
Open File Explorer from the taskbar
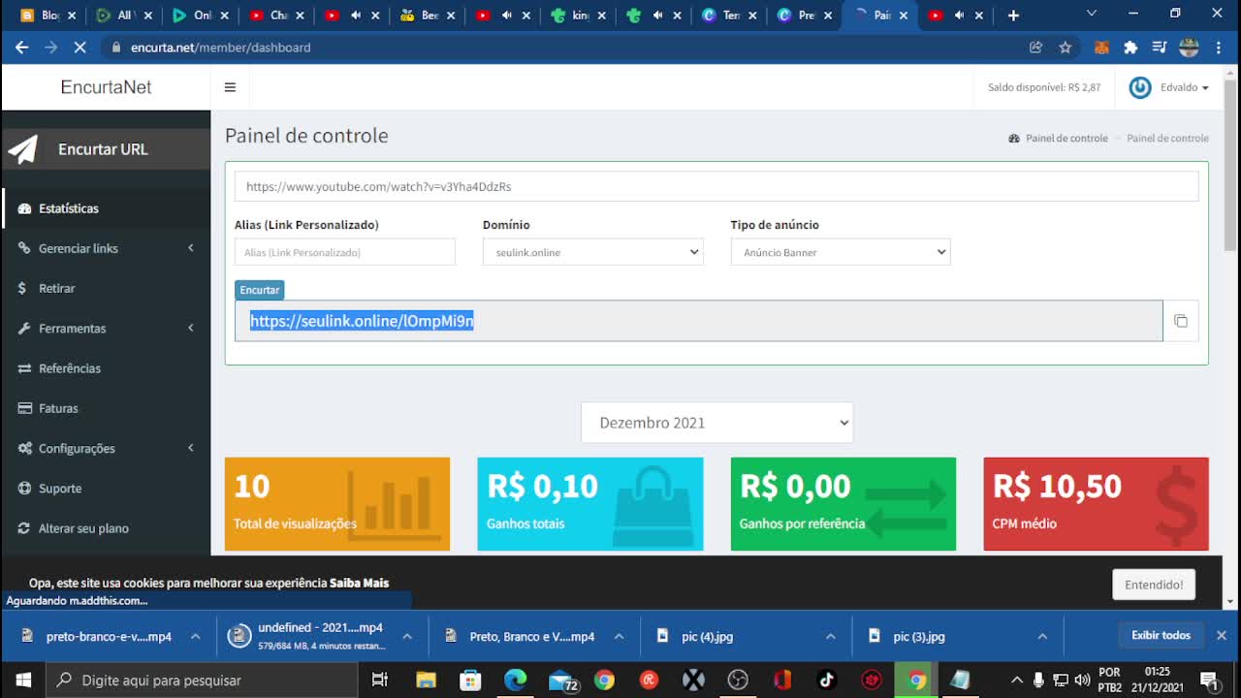click(426, 680)
